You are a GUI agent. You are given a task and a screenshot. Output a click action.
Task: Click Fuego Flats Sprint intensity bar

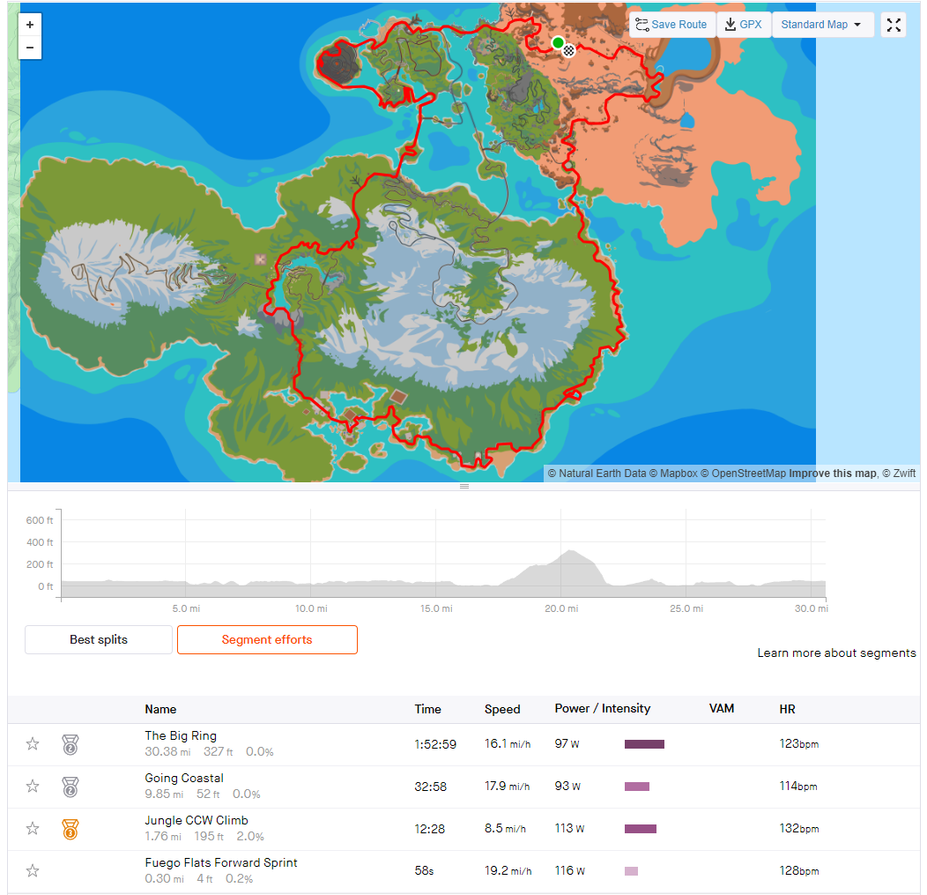(x=632, y=871)
